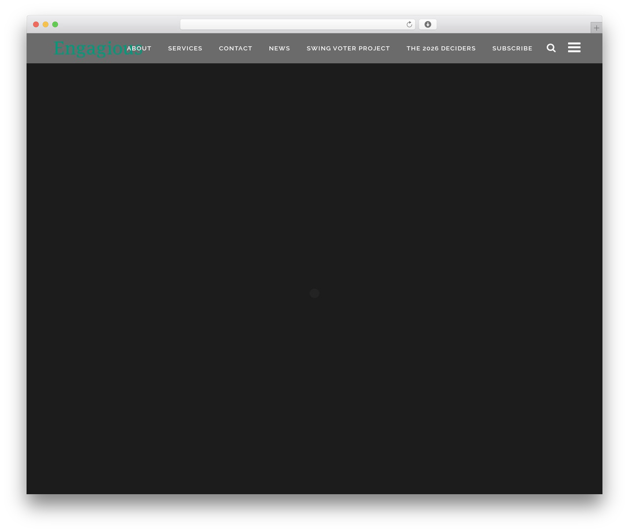Open the site search magnifier icon
Screen dimensions: 629x532
551,48
